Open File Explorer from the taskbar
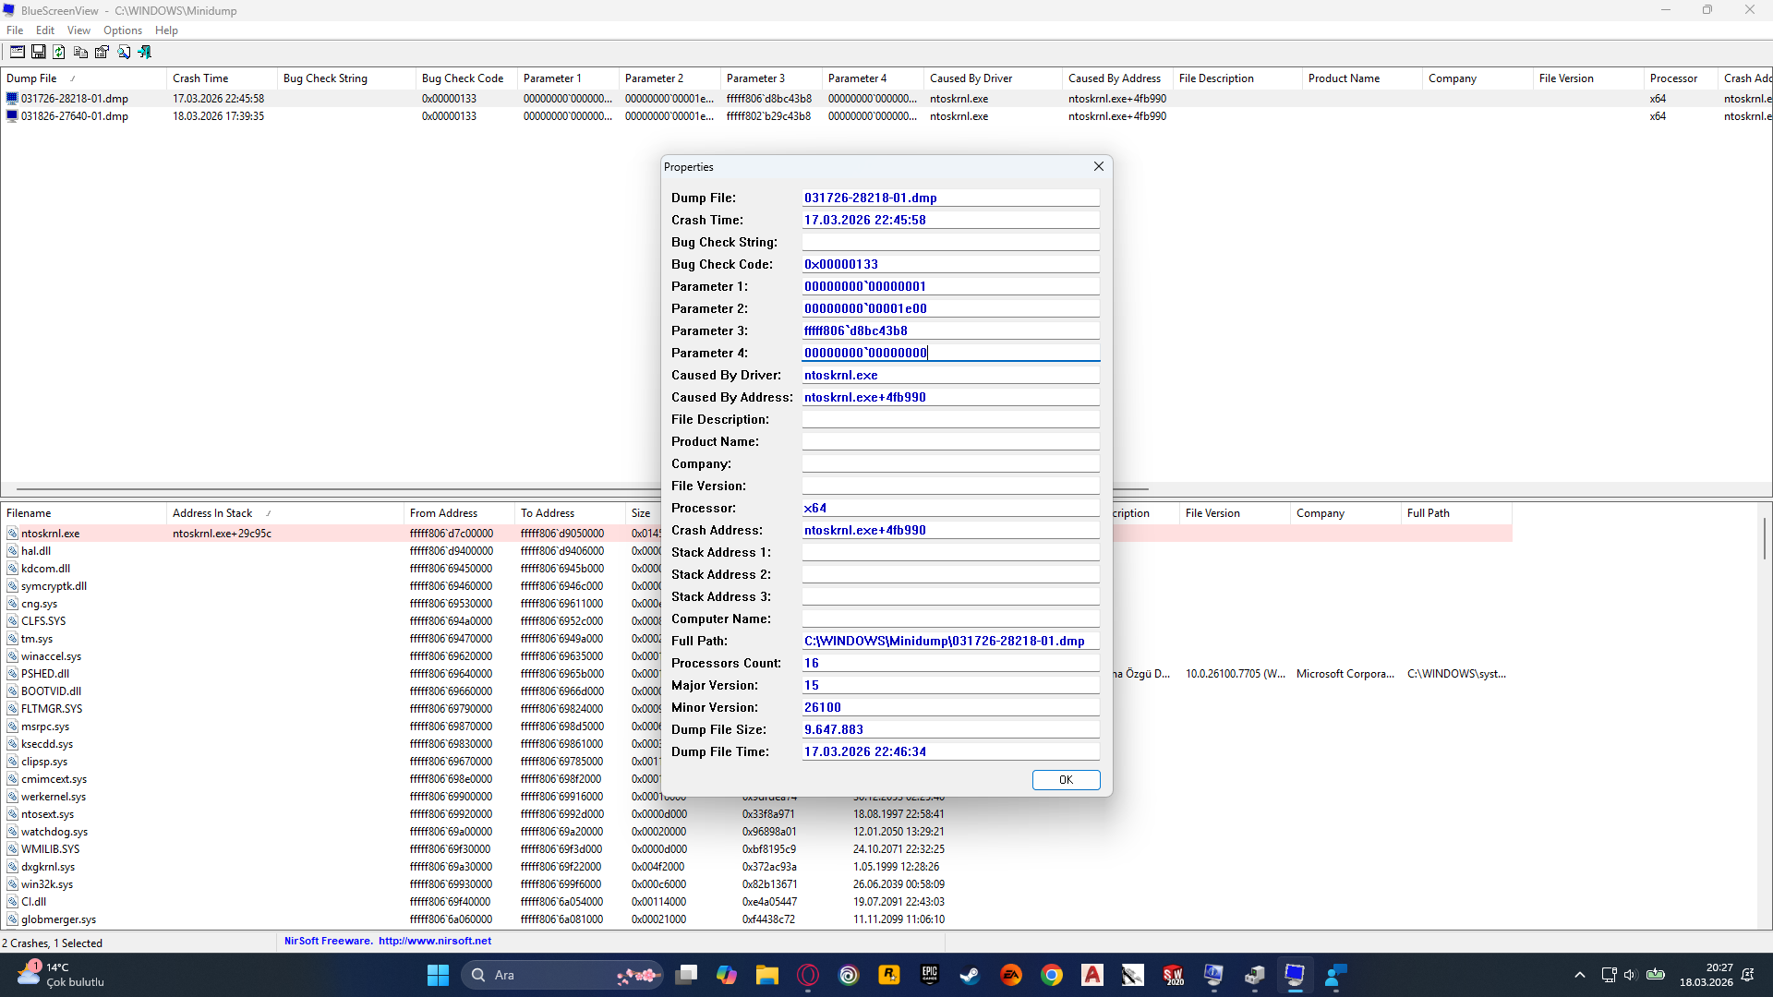The width and height of the screenshot is (1773, 997). 767,975
